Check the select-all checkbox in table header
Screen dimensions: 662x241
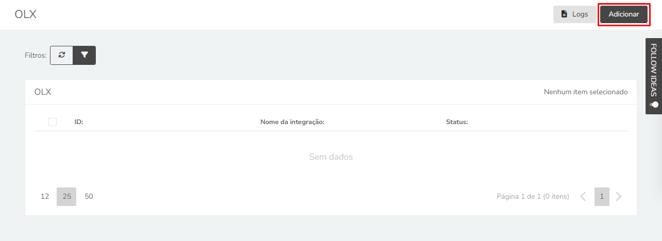(53, 122)
